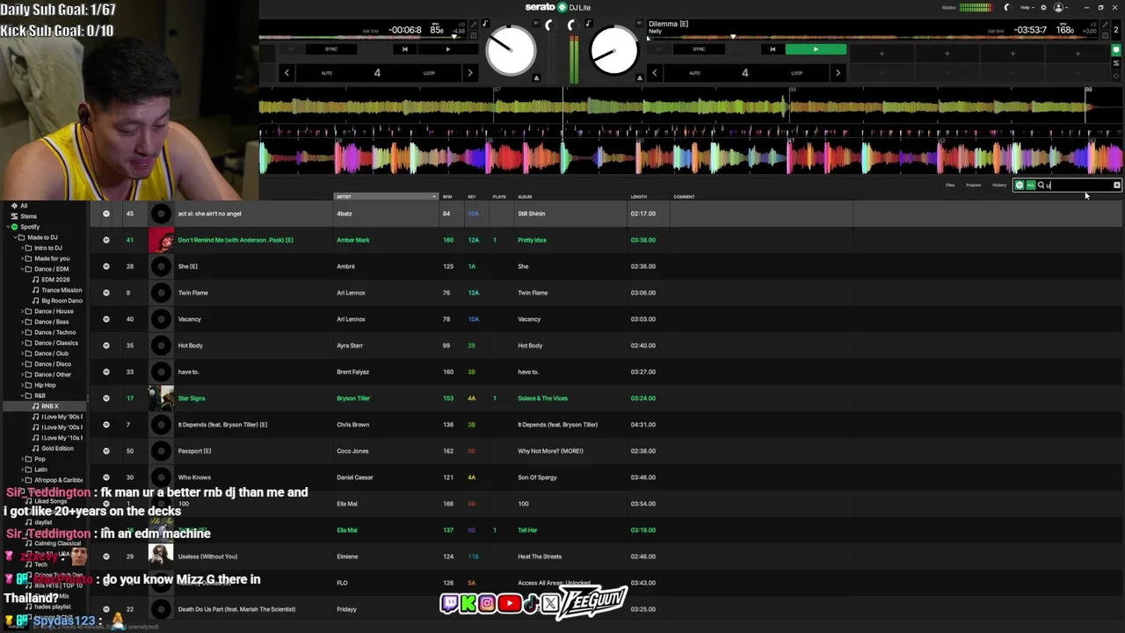Select artist cell Chris Brown
The image size is (1125, 633).
pos(352,425)
